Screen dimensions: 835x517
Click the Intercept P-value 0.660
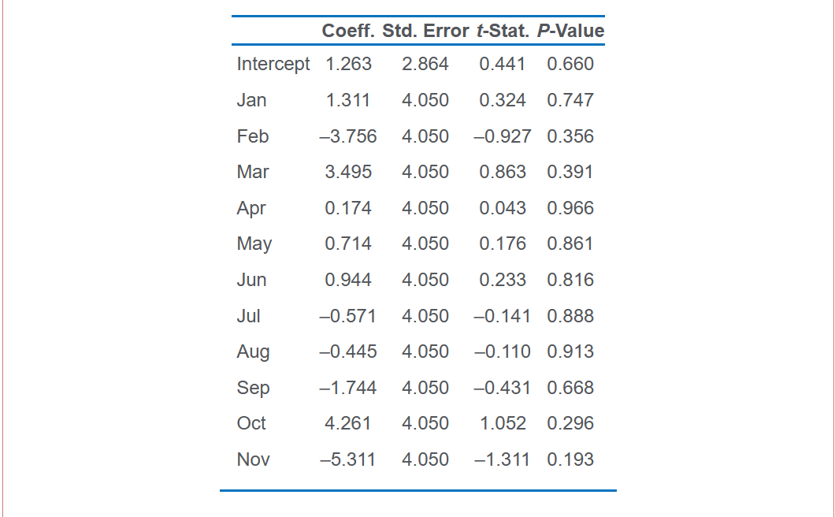click(x=570, y=65)
